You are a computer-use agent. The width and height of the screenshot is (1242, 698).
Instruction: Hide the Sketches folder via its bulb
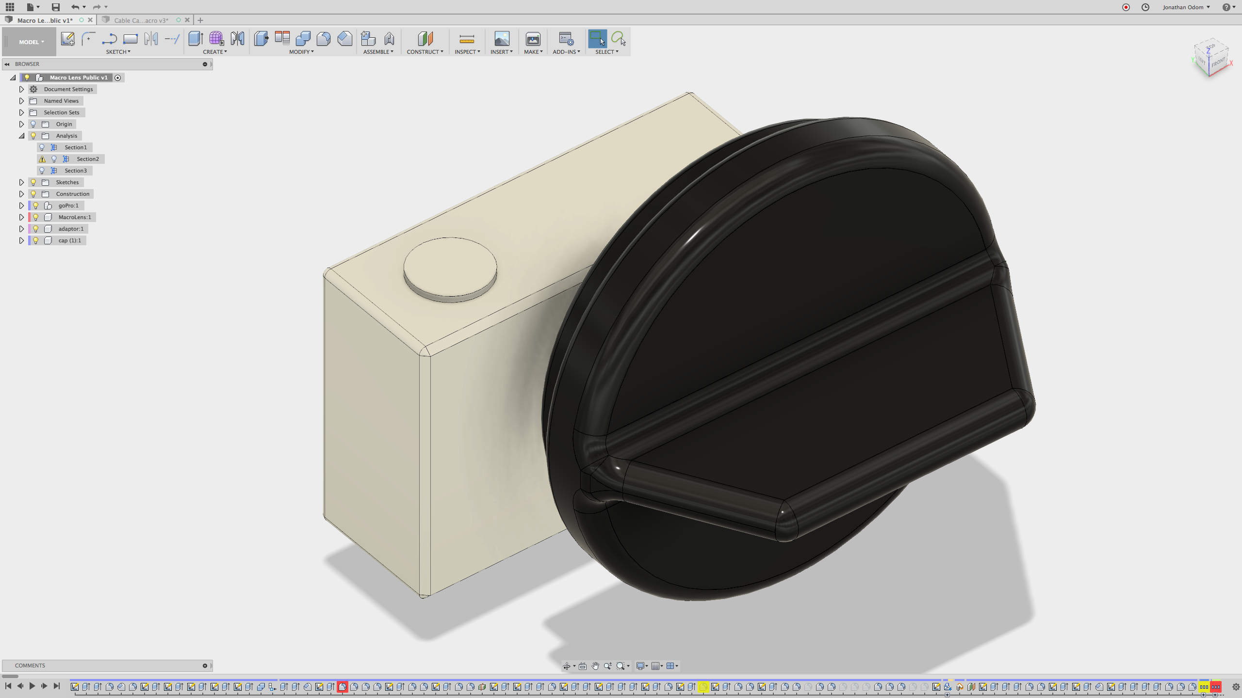pos(33,182)
